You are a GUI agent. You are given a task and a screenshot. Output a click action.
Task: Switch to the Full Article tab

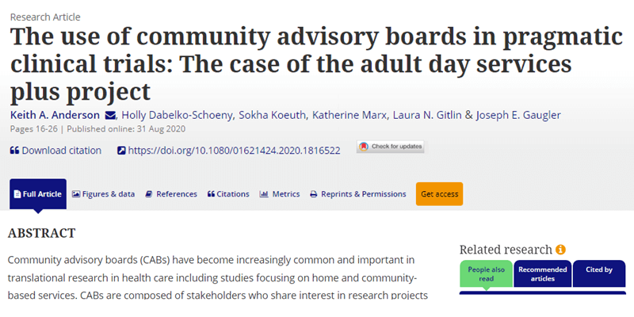pyautogui.click(x=38, y=194)
